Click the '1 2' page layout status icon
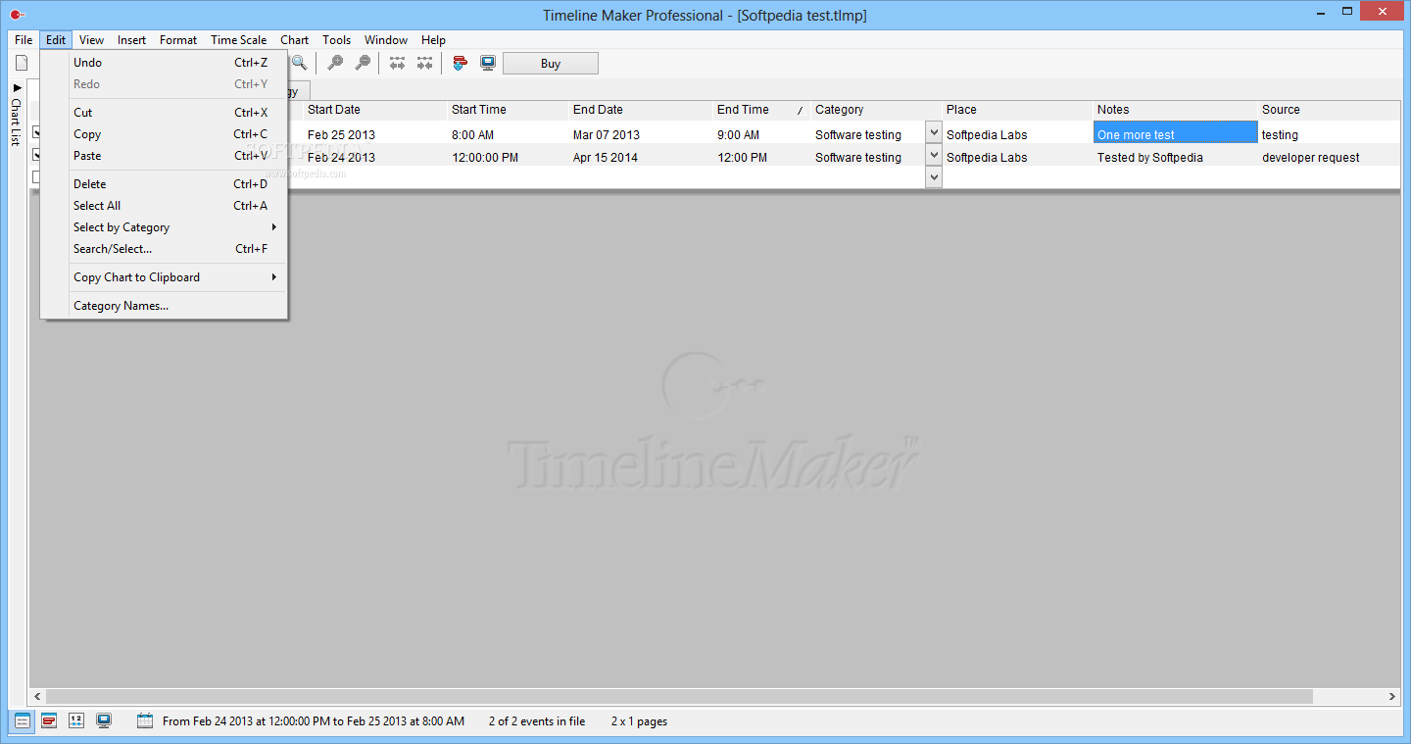Viewport: 1411px width, 744px height. coord(76,721)
